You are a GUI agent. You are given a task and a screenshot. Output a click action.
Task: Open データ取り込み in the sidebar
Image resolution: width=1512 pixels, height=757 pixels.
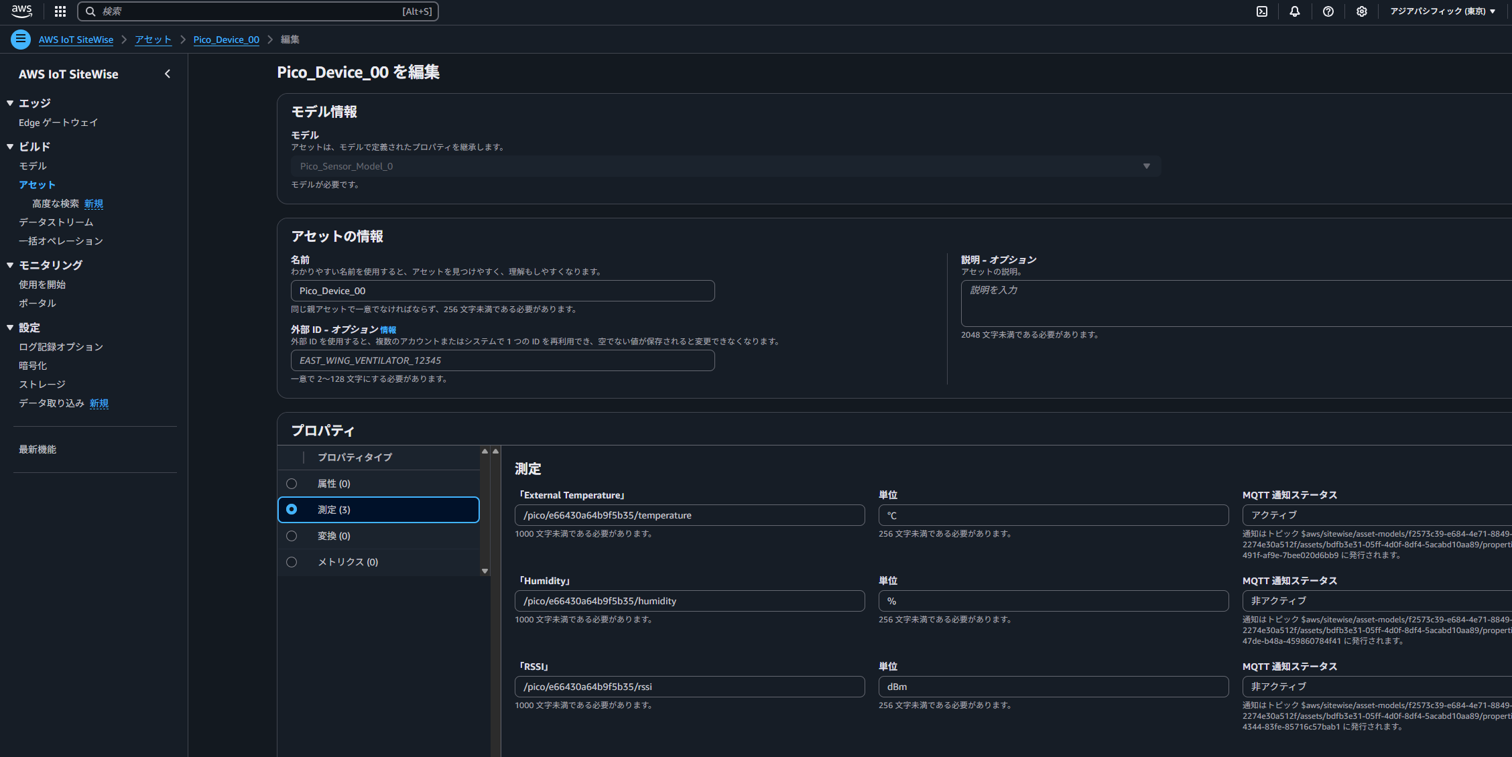point(52,403)
